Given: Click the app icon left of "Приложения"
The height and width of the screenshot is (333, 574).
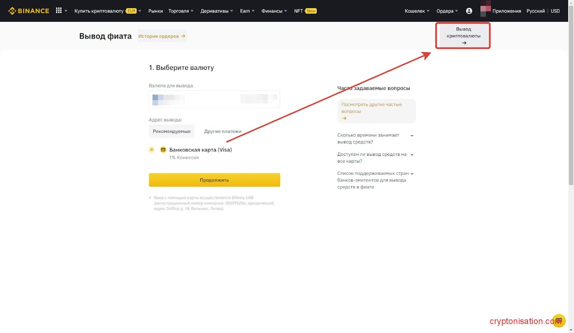Looking at the screenshot, I should (485, 10).
